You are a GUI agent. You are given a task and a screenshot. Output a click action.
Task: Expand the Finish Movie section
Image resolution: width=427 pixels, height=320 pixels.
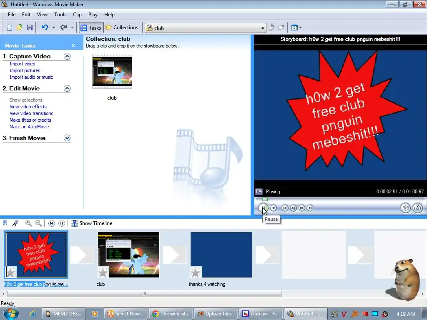(x=67, y=138)
